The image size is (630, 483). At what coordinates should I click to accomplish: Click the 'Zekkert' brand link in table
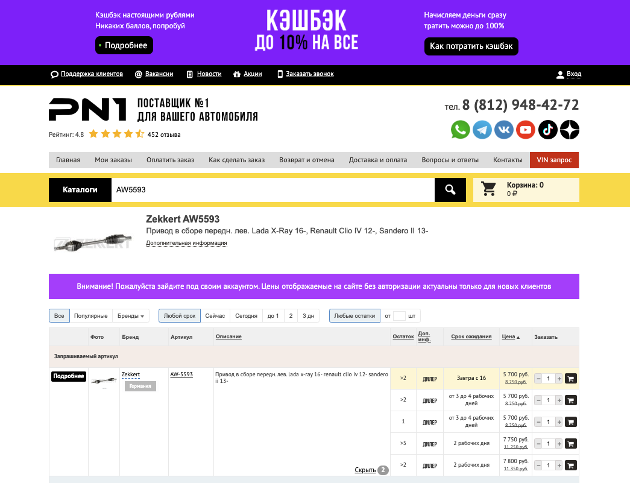coord(131,374)
